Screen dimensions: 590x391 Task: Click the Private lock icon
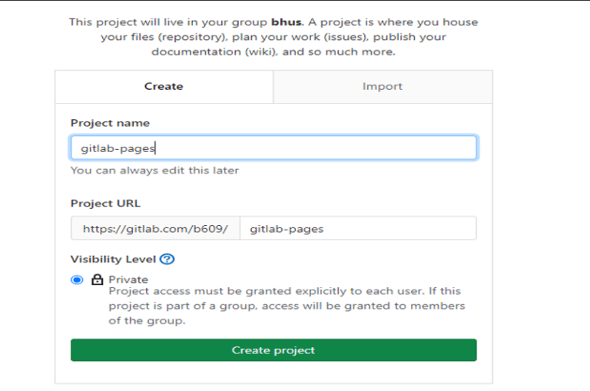(x=97, y=280)
